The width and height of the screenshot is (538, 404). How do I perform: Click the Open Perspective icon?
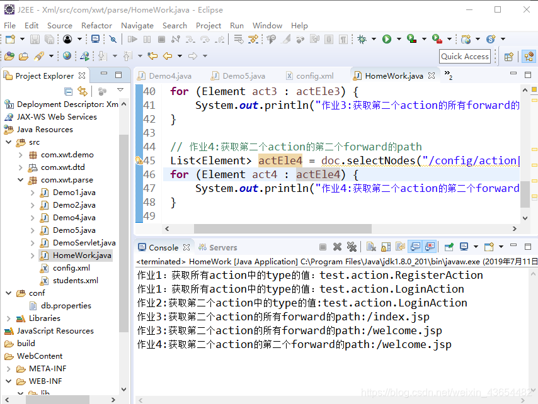[509, 57]
